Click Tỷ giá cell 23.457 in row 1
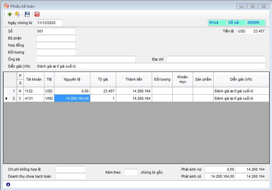The image size is (272, 190). tap(103, 91)
